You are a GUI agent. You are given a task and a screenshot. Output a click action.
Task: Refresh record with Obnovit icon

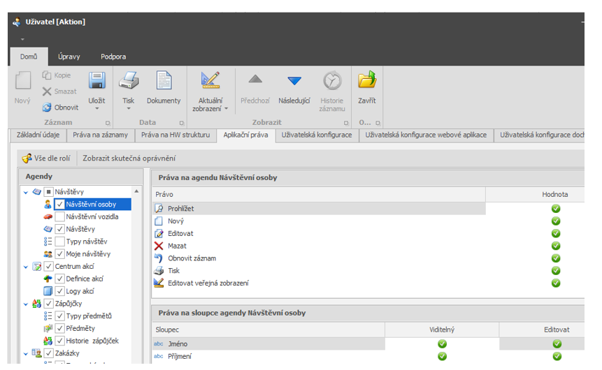point(47,108)
